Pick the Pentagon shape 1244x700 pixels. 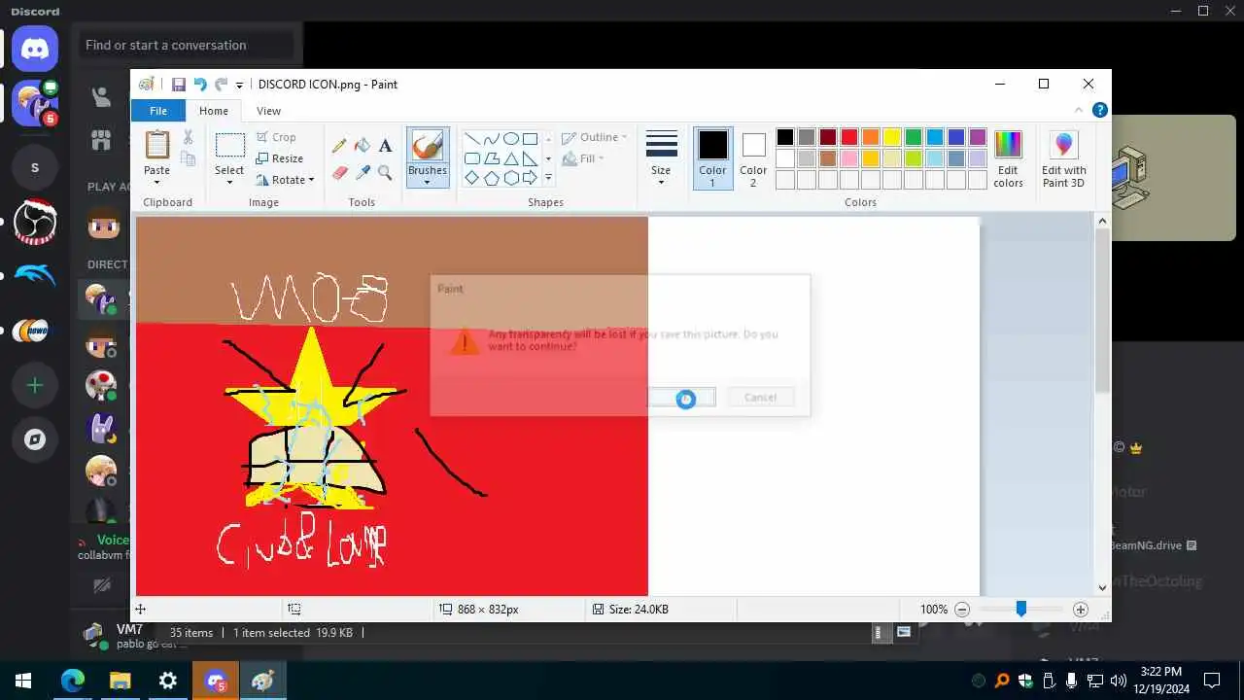pos(491,178)
